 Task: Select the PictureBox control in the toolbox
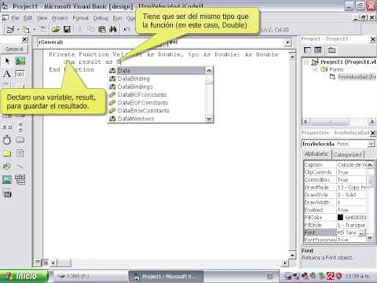[20, 61]
